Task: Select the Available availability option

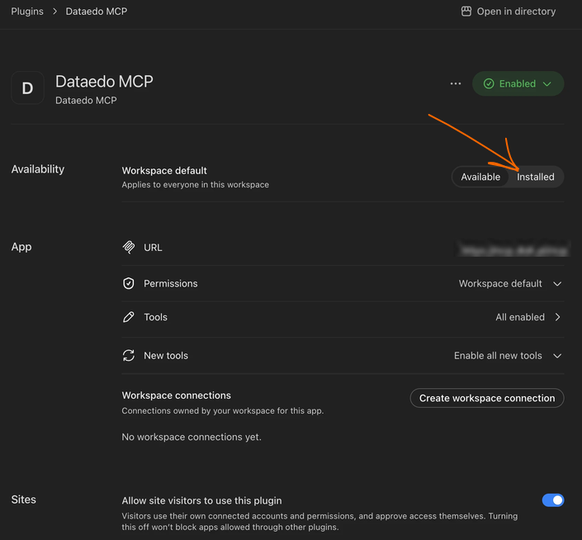Action: (x=480, y=177)
